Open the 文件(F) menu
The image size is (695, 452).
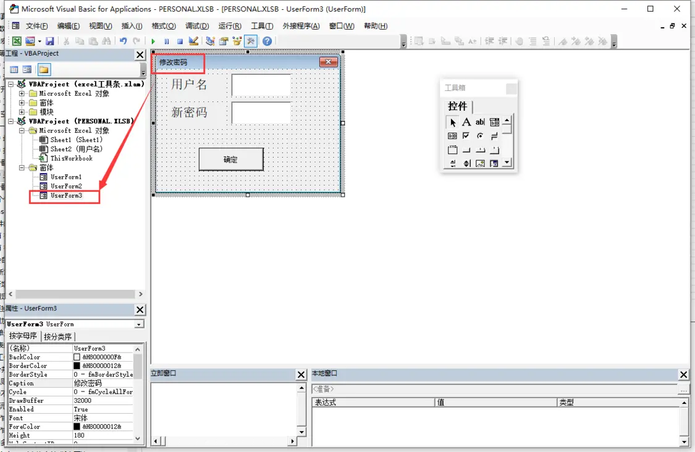tap(37, 26)
